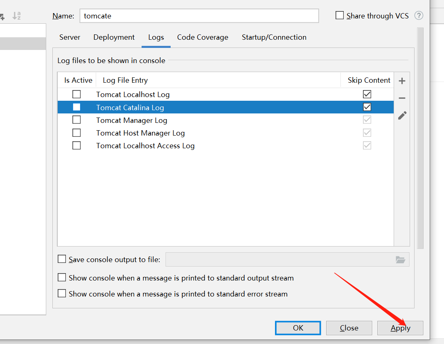This screenshot has height=344, width=444.
Task: Select the Tomcat Host Manager Log row
Action: [x=225, y=133]
